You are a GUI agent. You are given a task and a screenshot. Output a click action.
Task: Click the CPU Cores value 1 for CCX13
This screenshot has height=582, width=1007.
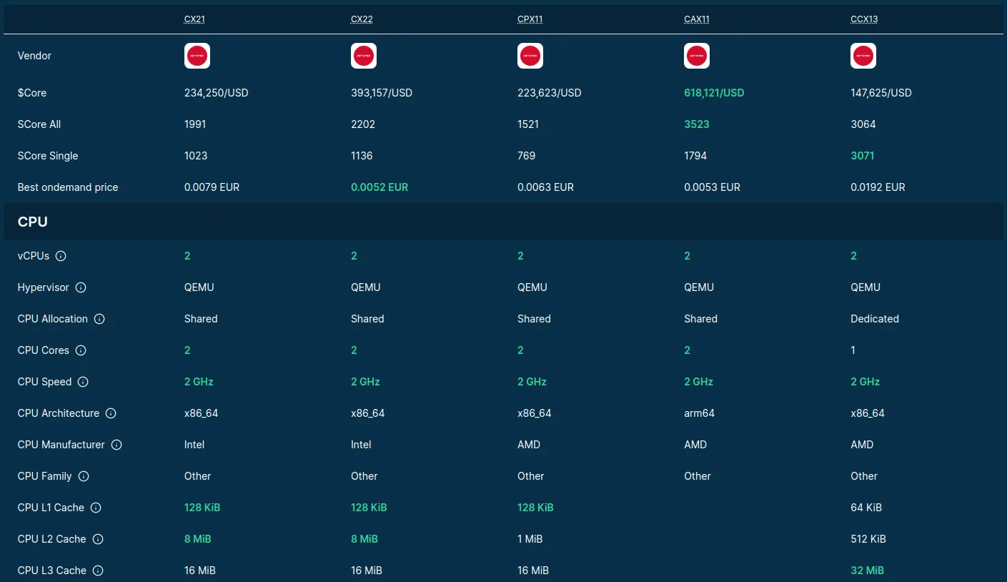[853, 350]
